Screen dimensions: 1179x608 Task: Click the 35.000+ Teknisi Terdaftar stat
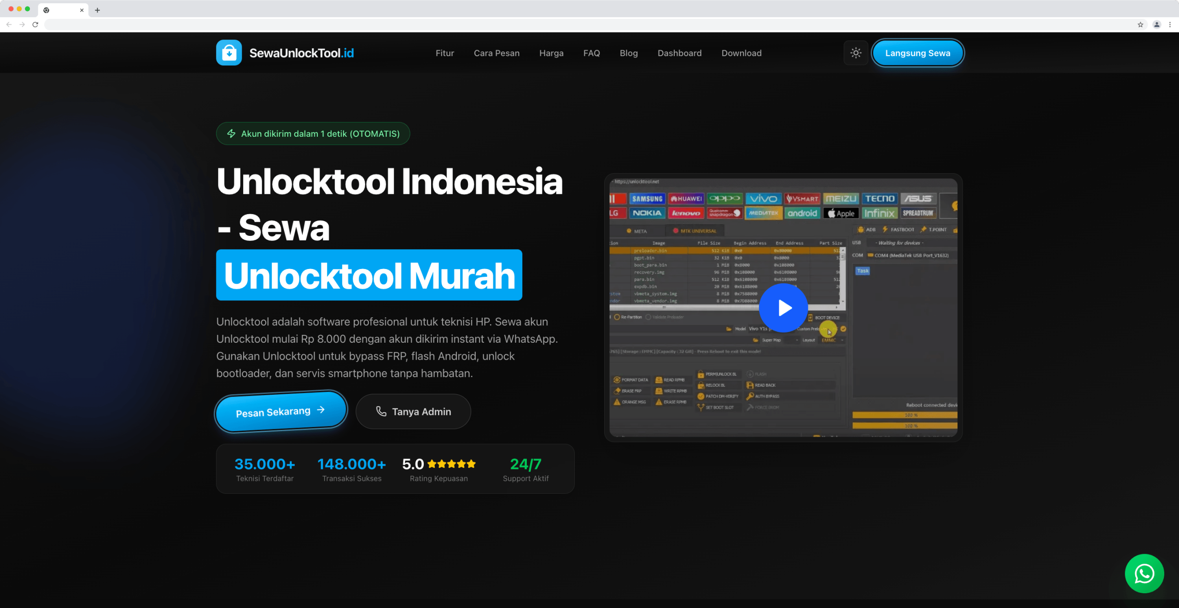pos(265,469)
